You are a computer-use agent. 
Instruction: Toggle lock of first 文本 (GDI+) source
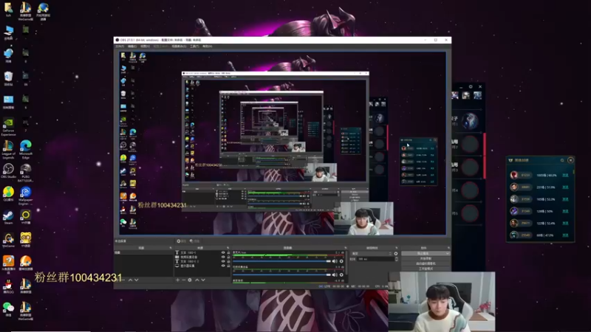(x=228, y=252)
